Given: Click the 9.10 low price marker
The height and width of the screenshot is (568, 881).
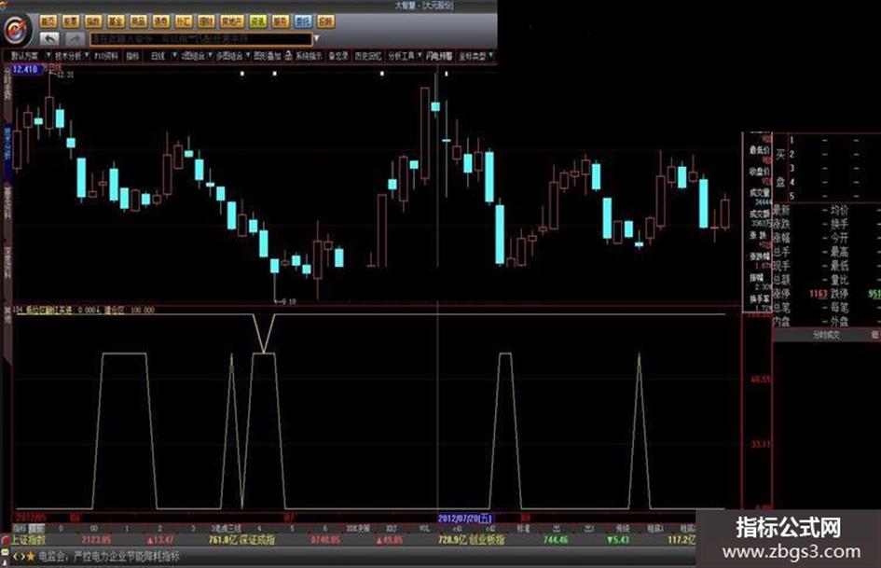Looking at the screenshot, I should [x=287, y=302].
